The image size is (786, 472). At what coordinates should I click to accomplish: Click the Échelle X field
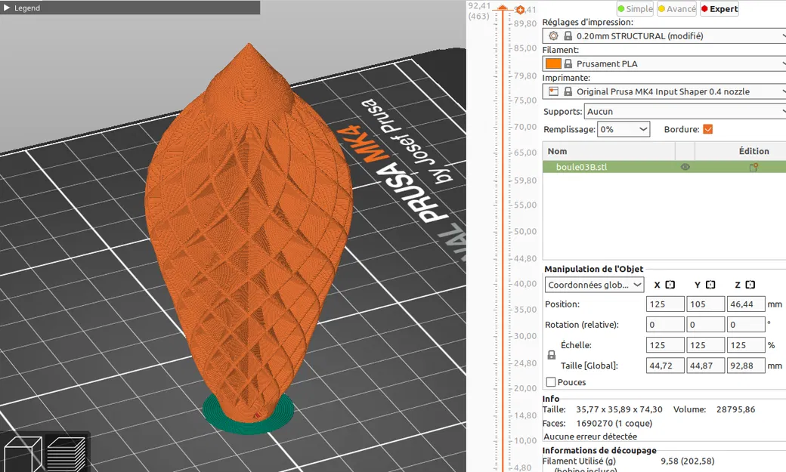point(665,345)
